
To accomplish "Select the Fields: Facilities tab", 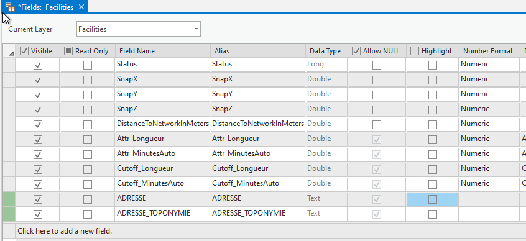I will [45, 7].
